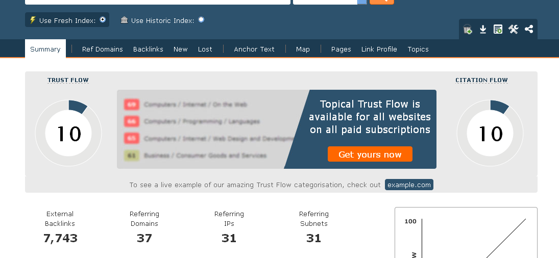Click the share icon

click(529, 29)
